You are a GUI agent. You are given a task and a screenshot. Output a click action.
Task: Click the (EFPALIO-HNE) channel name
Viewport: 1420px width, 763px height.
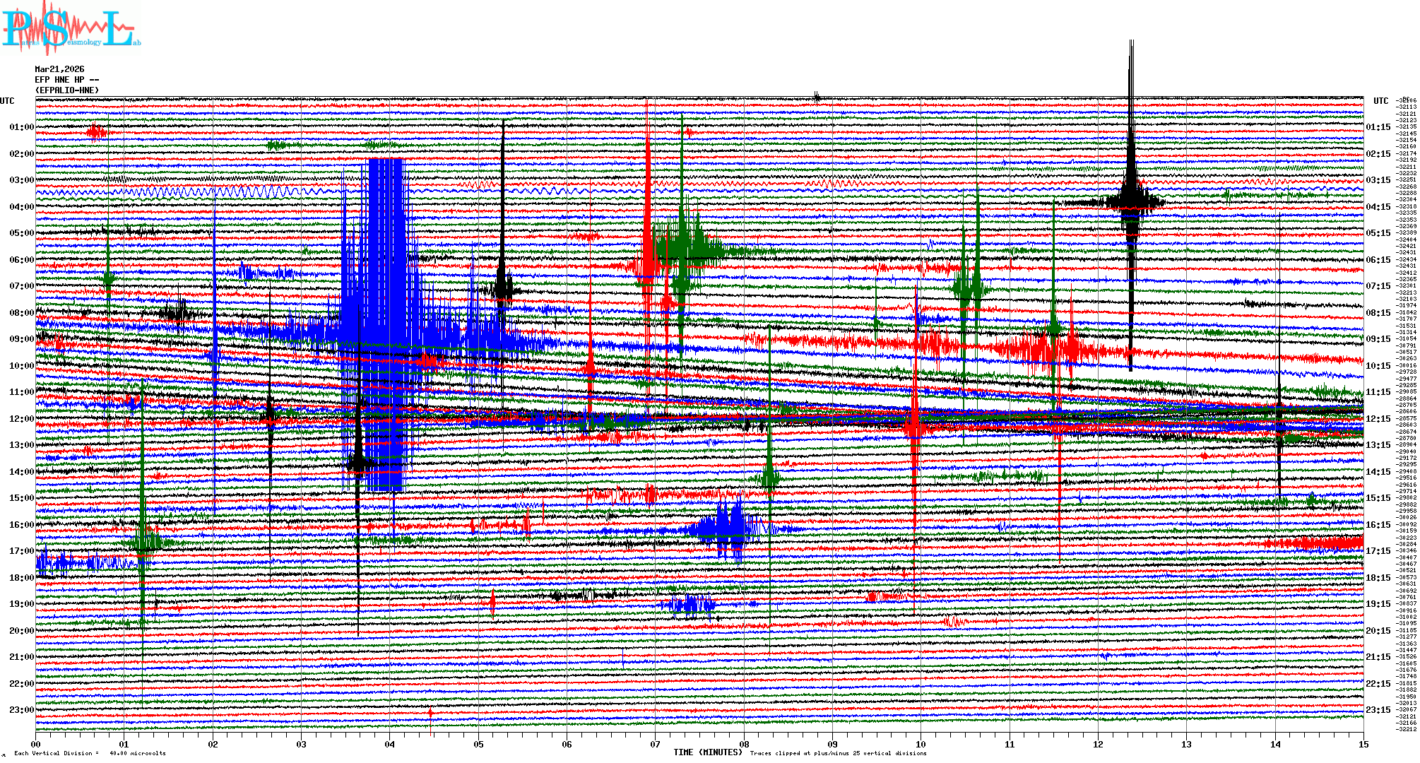[67, 90]
